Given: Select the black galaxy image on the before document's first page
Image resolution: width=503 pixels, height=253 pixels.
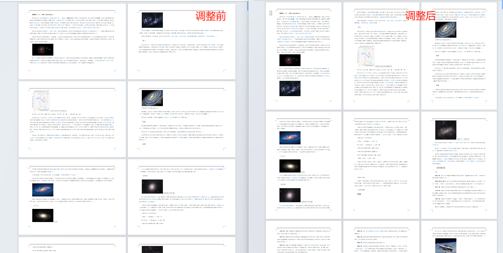Looking at the screenshot, I should coord(43,50).
